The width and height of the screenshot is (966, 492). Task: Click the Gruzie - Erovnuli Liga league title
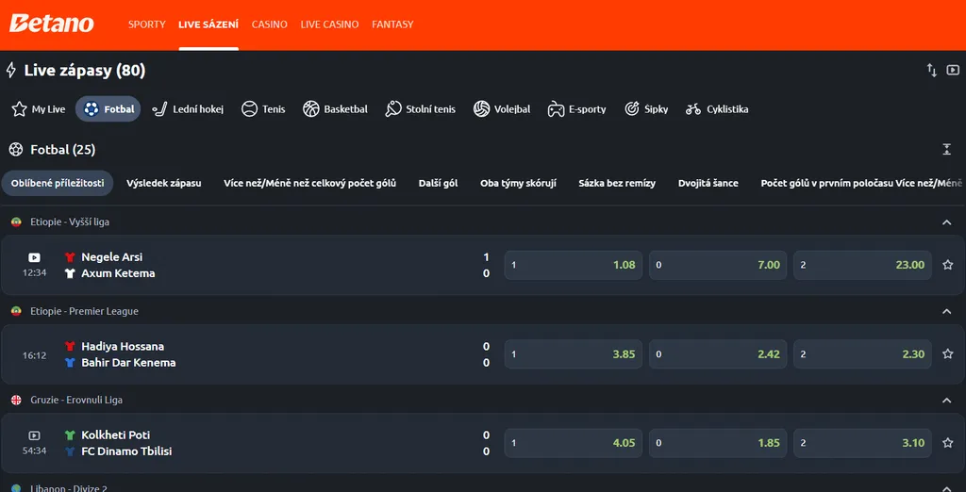76,401
